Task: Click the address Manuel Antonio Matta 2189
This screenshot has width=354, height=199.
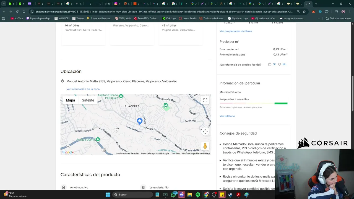Action: 122,81
